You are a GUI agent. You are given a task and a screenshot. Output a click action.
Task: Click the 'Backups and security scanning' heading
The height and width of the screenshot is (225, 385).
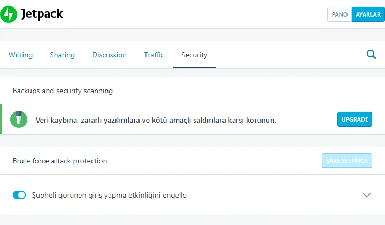pyautogui.click(x=63, y=91)
